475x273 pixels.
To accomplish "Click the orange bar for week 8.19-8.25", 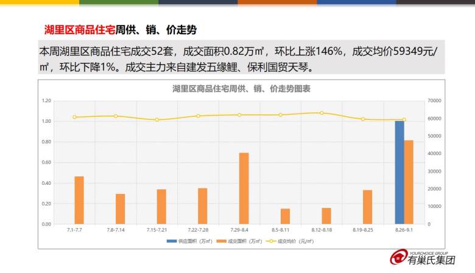I will pyautogui.click(x=367, y=207).
